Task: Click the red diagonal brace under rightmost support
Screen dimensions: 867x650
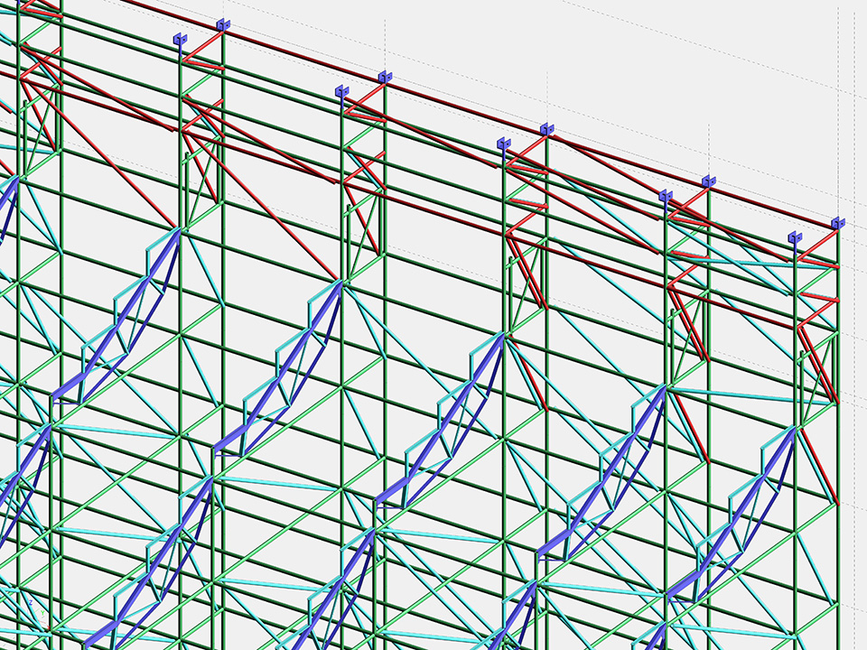Action: pos(817,366)
